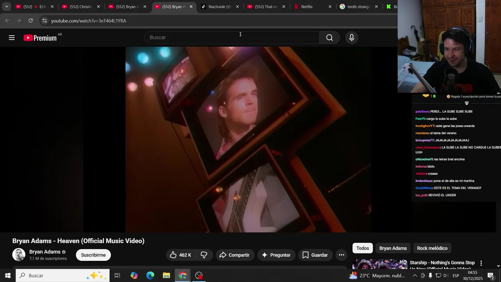Collapse chat overlay with double-line arrow
501x282 pixels.
pos(467,103)
